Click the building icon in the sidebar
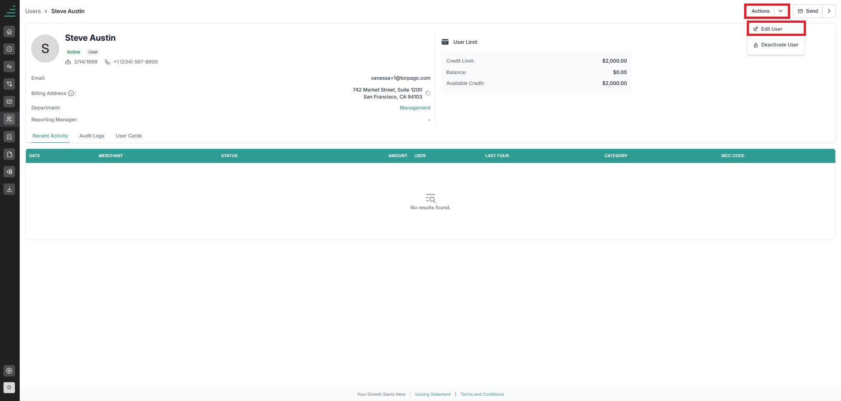The width and height of the screenshot is (841, 401). click(x=9, y=137)
